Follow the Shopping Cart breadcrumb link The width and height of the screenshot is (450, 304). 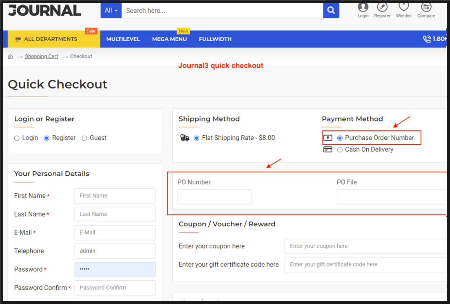[41, 56]
